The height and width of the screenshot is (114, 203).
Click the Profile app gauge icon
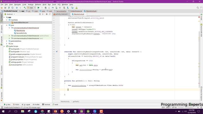pos(53,8)
